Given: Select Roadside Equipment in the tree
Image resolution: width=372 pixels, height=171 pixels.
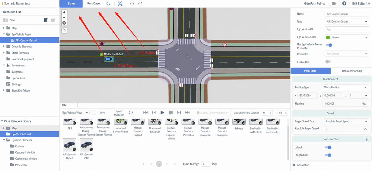Looking at the screenshot, I should click(23, 59).
